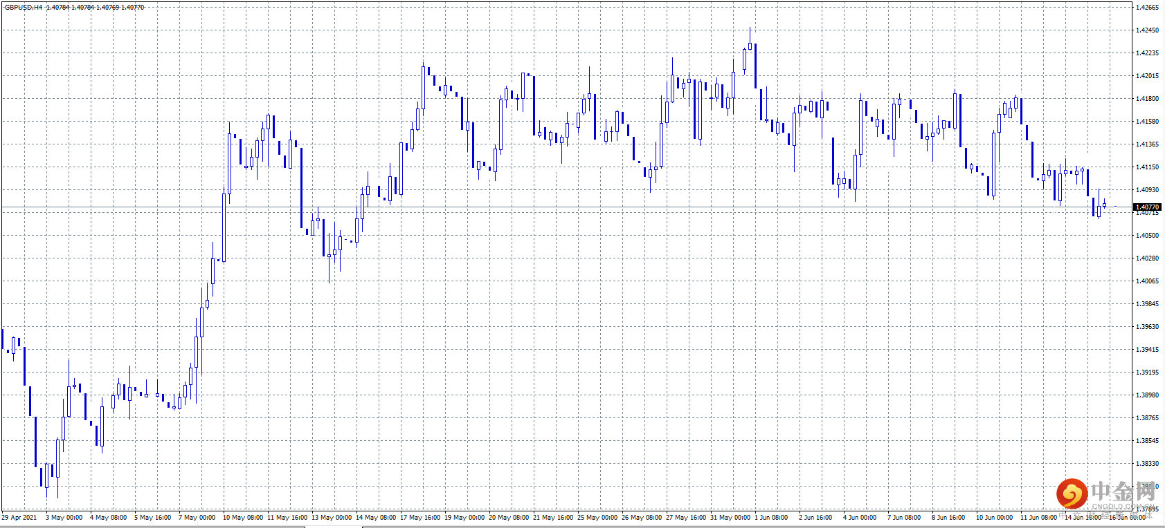Click the 1.39415 price axis label
Viewport: 1165px width, 528px height.
pos(1147,350)
